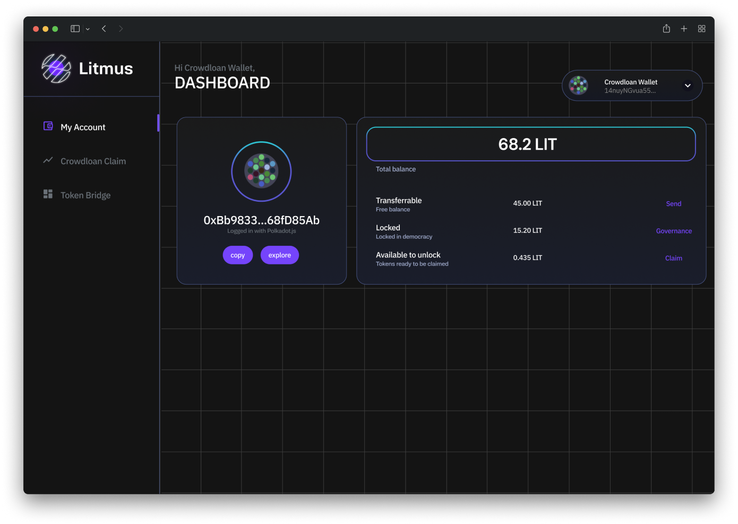Click the Crowdloan Claim chart icon
Image resolution: width=738 pixels, height=524 pixels.
coord(48,160)
